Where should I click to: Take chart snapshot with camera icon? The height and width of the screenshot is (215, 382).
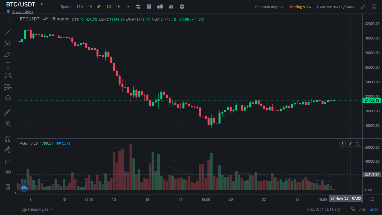(x=171, y=7)
